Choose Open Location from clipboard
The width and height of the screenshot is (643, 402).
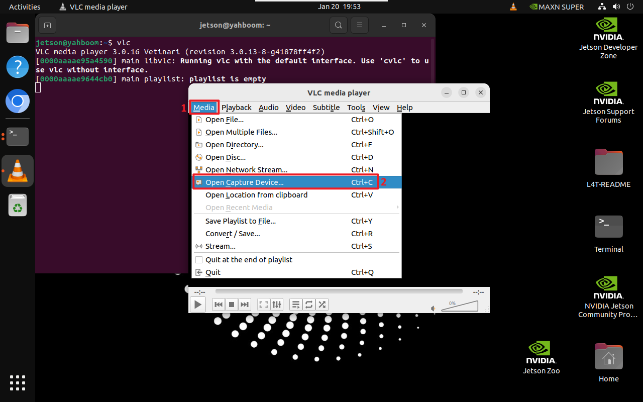[296, 195]
